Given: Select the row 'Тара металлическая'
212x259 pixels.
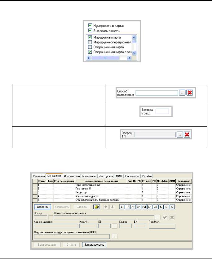Looking at the screenshot, I should [x=112, y=185].
